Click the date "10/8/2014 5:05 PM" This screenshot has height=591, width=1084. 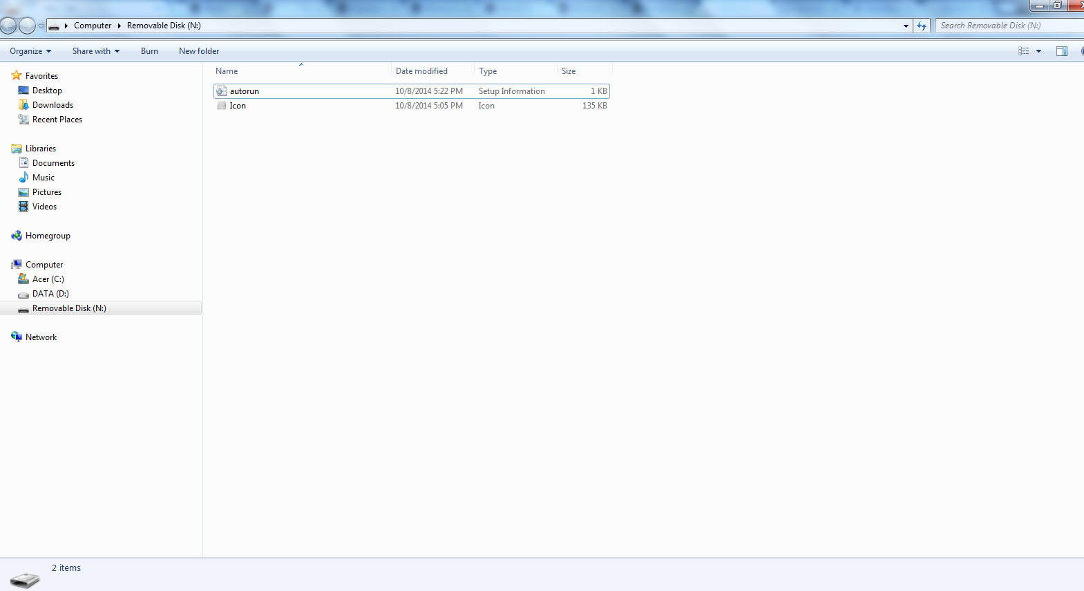point(429,106)
